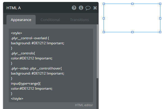
Task: Click the right-middle handle of selected element
Action: point(160,18)
